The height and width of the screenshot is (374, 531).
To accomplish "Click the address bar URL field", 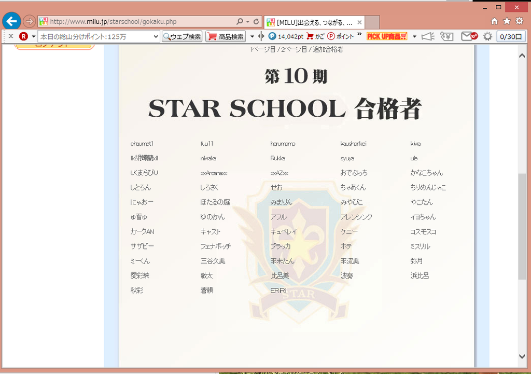I will click(140, 22).
